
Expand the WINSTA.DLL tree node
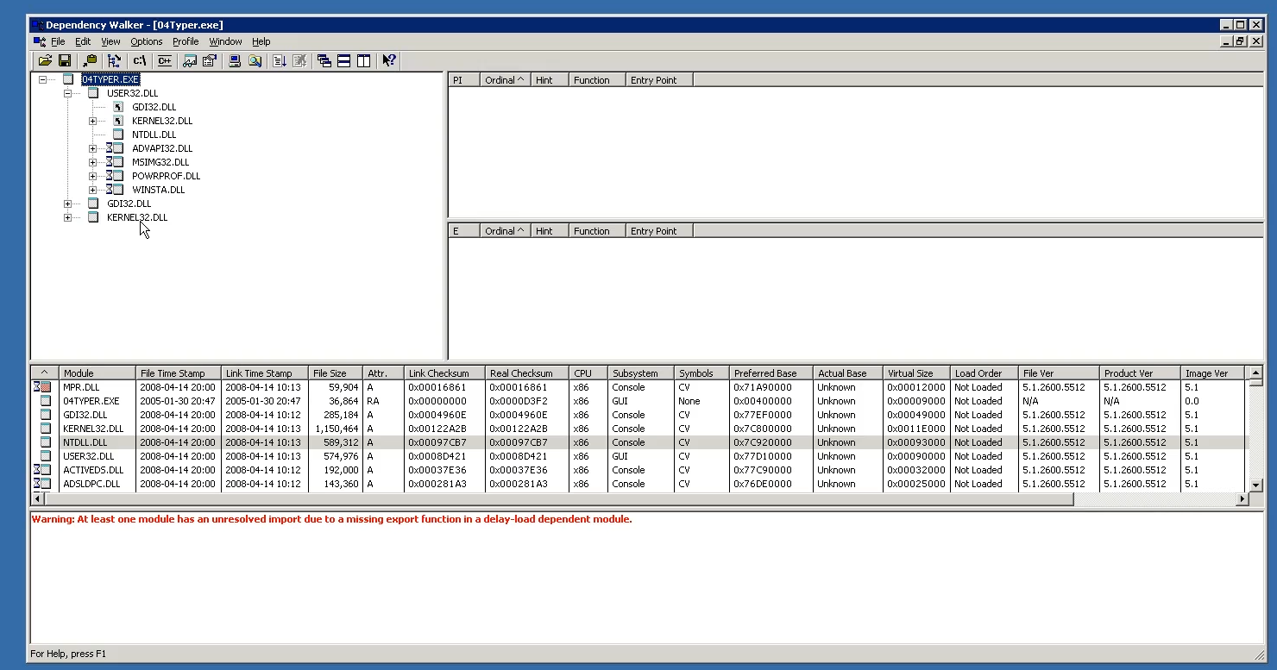click(92, 190)
